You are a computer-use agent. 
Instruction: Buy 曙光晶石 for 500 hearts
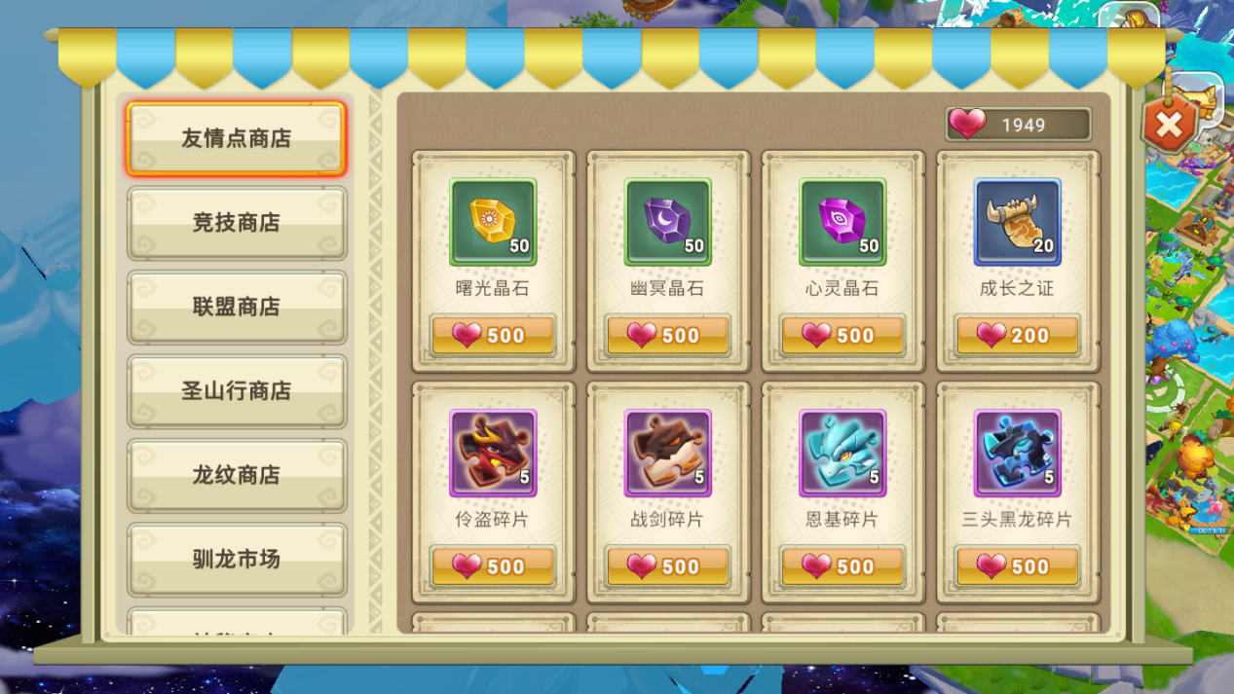(x=493, y=336)
